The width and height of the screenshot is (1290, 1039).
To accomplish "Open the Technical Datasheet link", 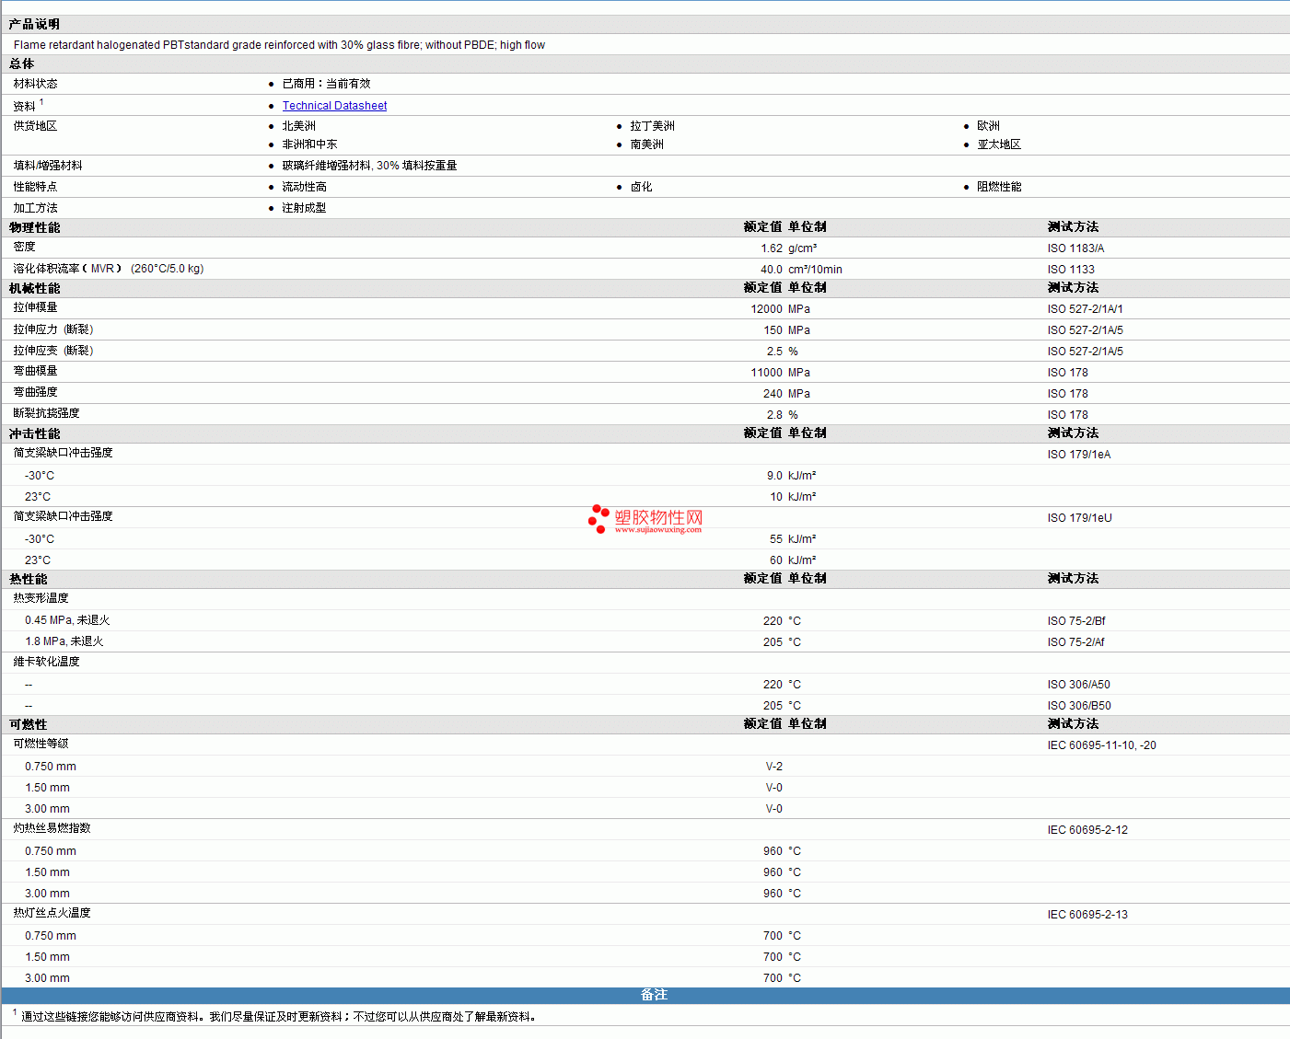I will click(x=334, y=106).
